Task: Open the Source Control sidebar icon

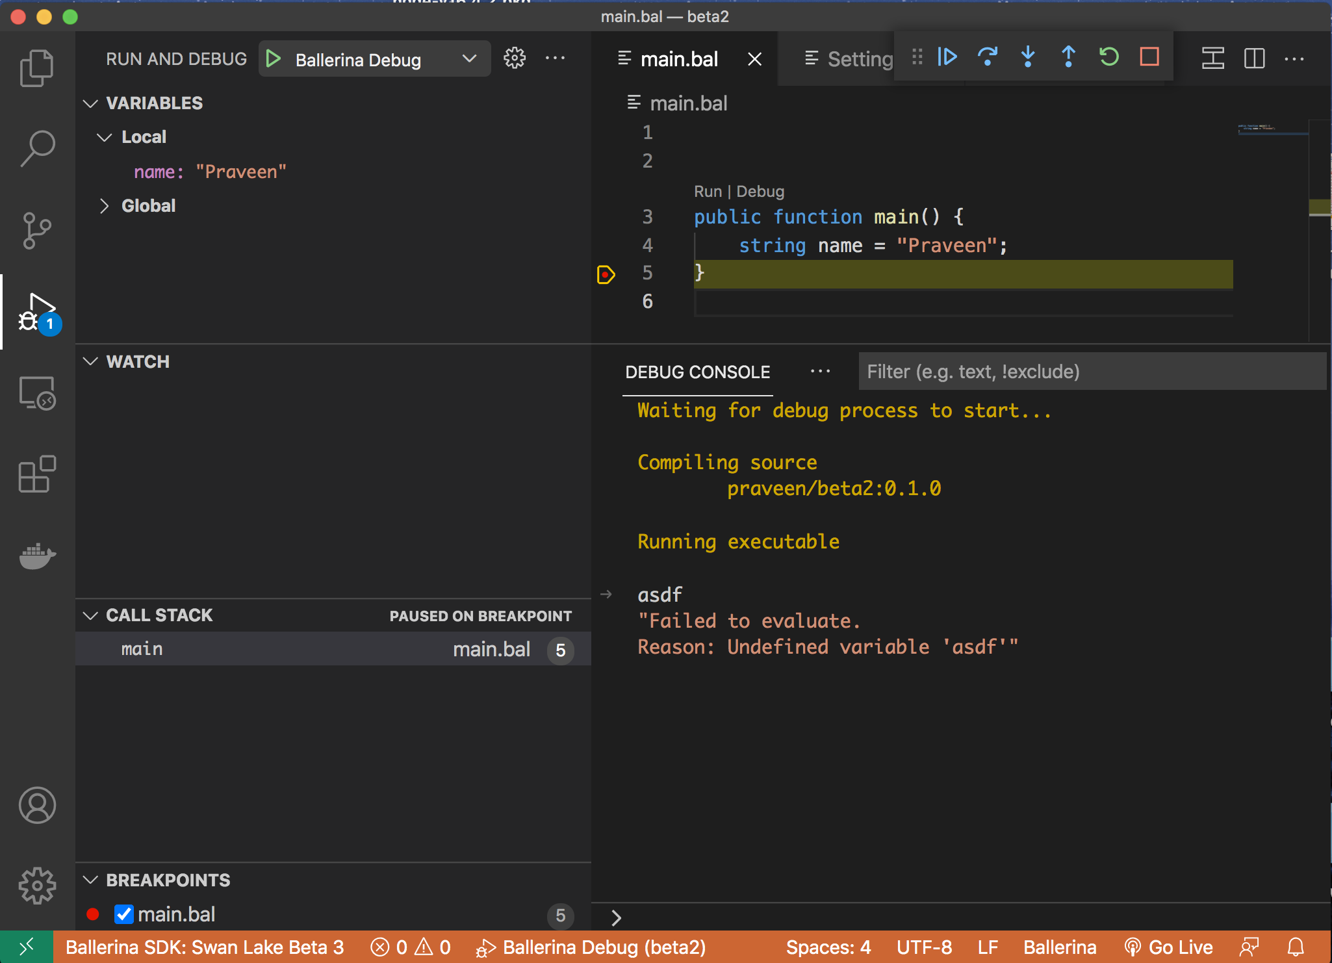Action: pos(36,231)
